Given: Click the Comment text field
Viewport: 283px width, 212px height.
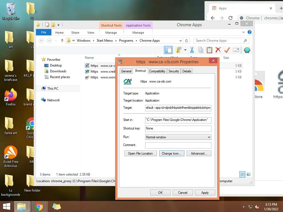Looking at the screenshot, I should coord(178,145).
